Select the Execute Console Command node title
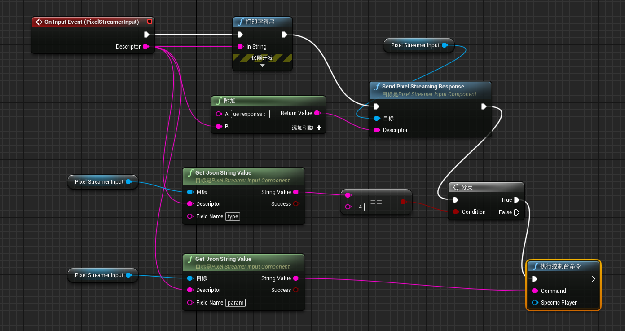This screenshot has height=331, width=625. (560, 266)
